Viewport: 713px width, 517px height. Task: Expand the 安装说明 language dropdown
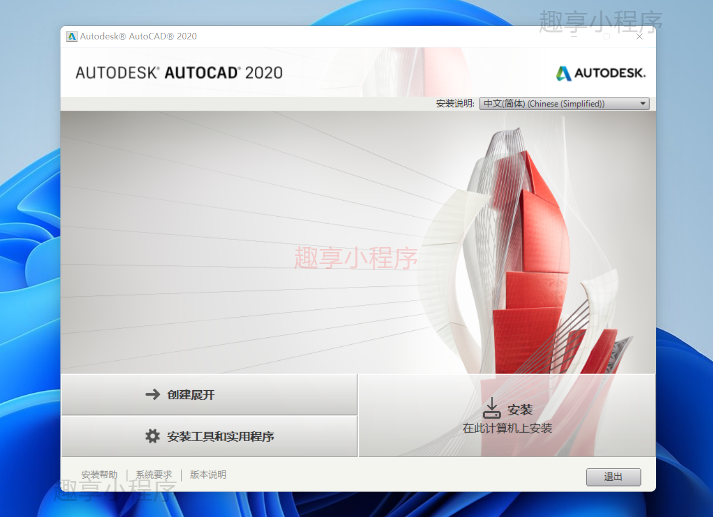click(x=564, y=104)
